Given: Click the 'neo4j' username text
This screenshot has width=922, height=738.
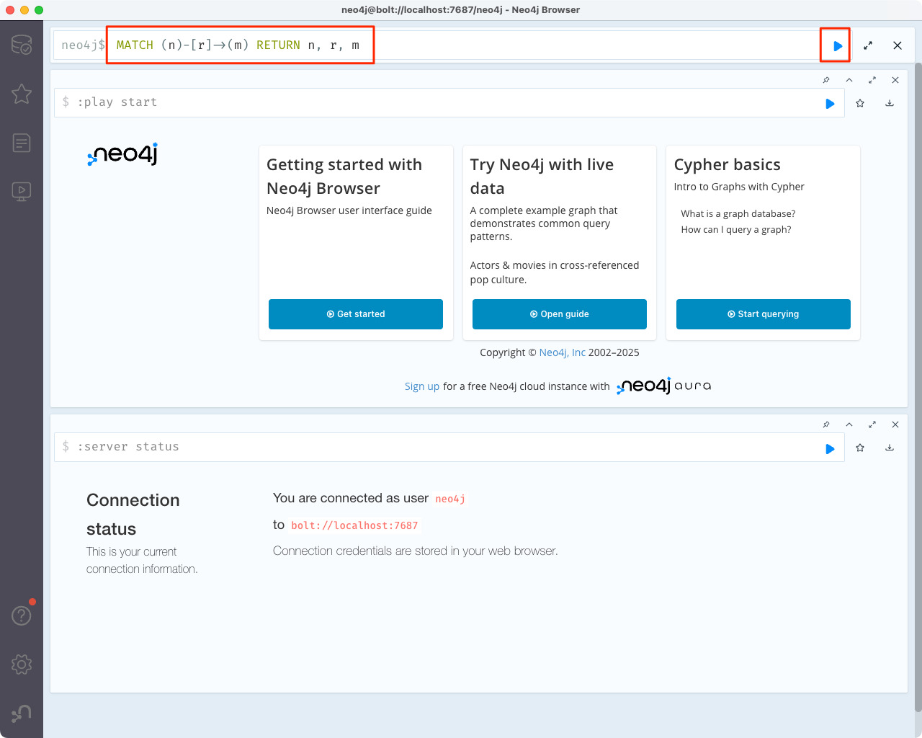Looking at the screenshot, I should pyautogui.click(x=450, y=499).
